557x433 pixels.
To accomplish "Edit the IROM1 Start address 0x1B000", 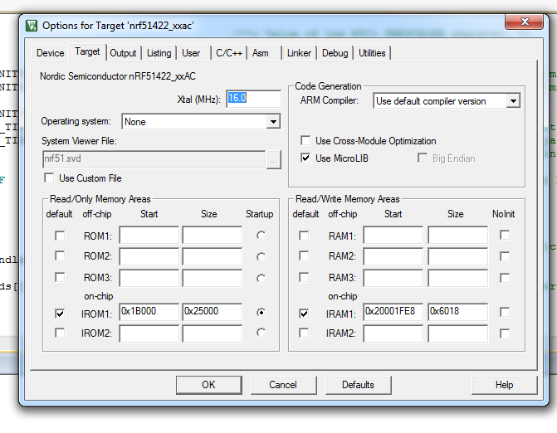I will click(149, 312).
